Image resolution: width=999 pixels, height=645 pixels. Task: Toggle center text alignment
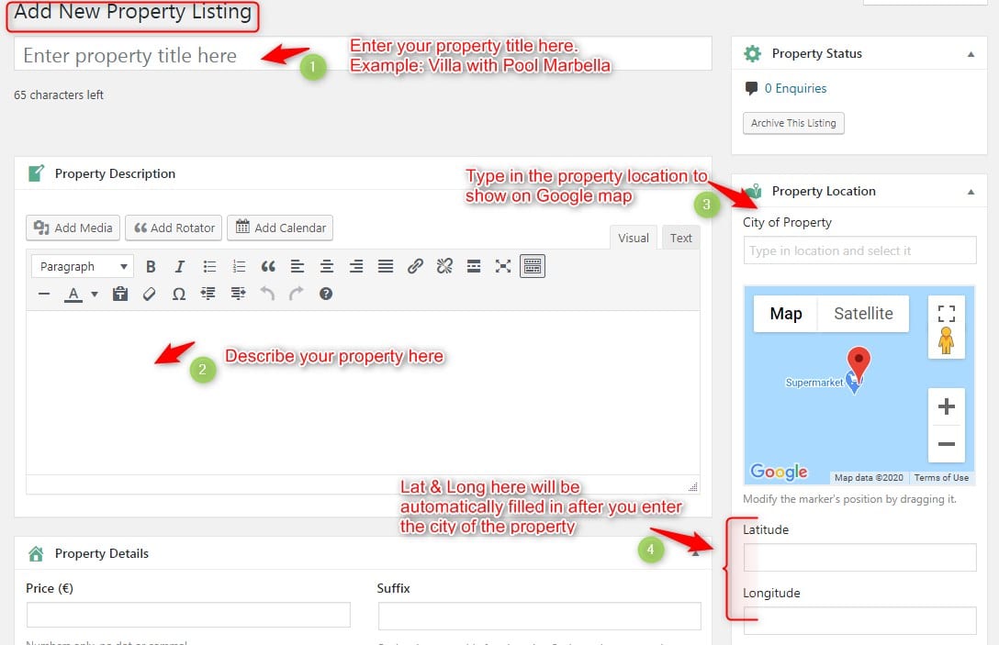[x=327, y=266]
